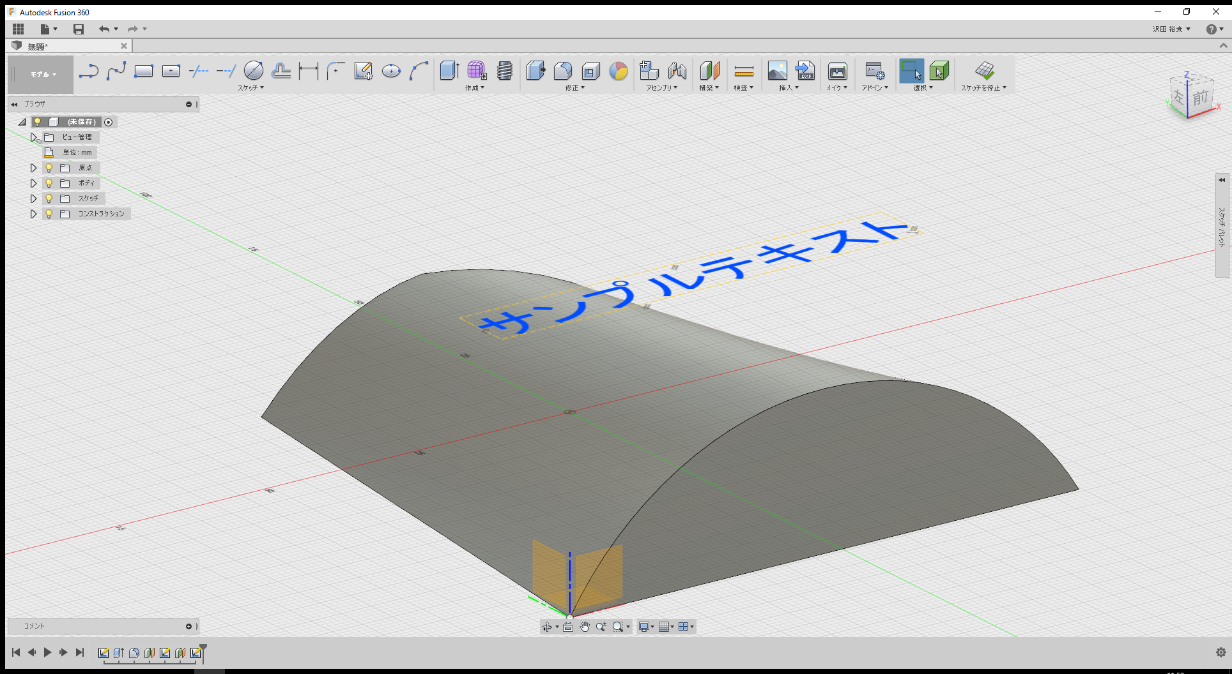The height and width of the screenshot is (674, 1232).
Task: Select the Coil tool icon
Action: point(505,71)
